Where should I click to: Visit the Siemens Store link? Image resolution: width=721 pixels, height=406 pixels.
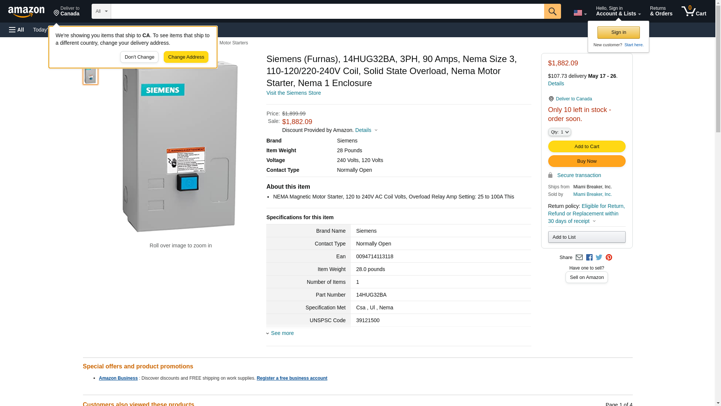pos(293,93)
